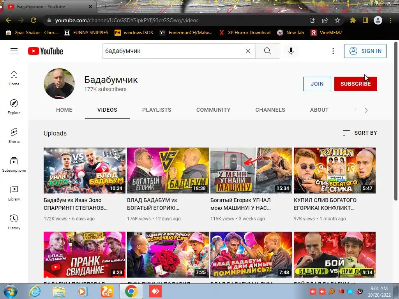Open Explore in the sidebar
This screenshot has width=399, height=299.
[14, 107]
